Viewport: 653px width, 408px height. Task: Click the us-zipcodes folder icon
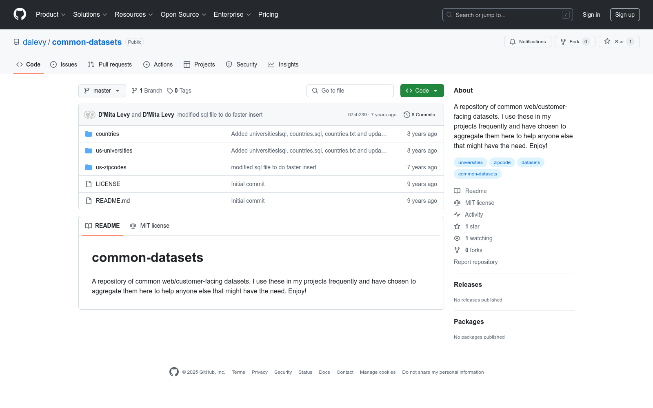[x=89, y=167]
